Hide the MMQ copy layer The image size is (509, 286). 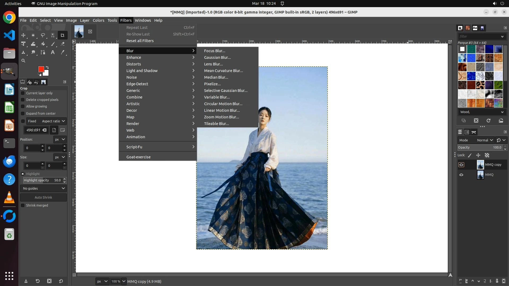pyautogui.click(x=461, y=165)
